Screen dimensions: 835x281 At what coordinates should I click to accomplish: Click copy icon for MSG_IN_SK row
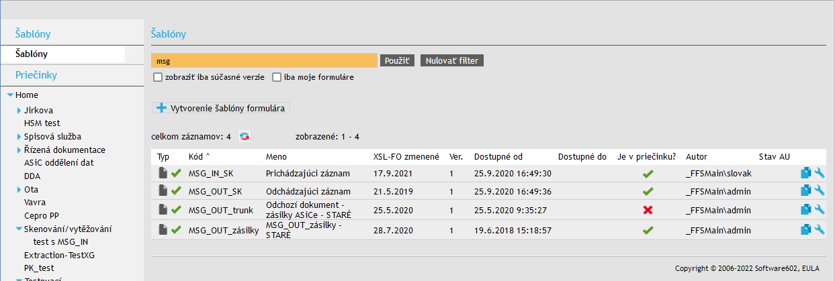806,173
